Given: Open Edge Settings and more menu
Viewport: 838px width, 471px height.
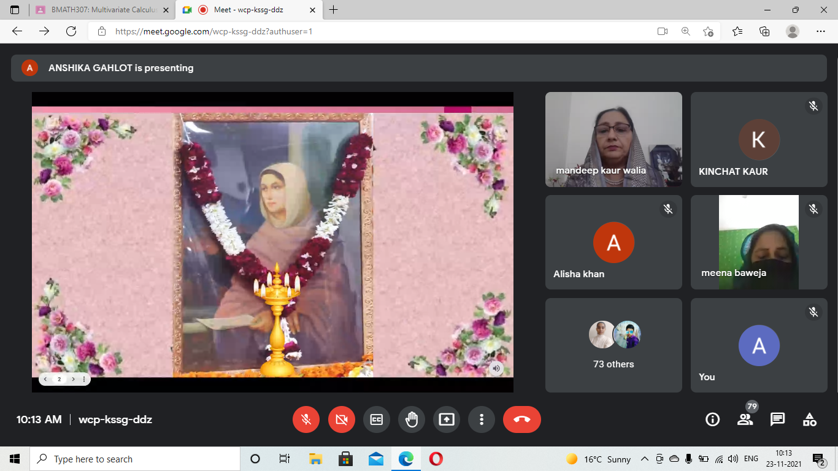Looking at the screenshot, I should pyautogui.click(x=821, y=31).
